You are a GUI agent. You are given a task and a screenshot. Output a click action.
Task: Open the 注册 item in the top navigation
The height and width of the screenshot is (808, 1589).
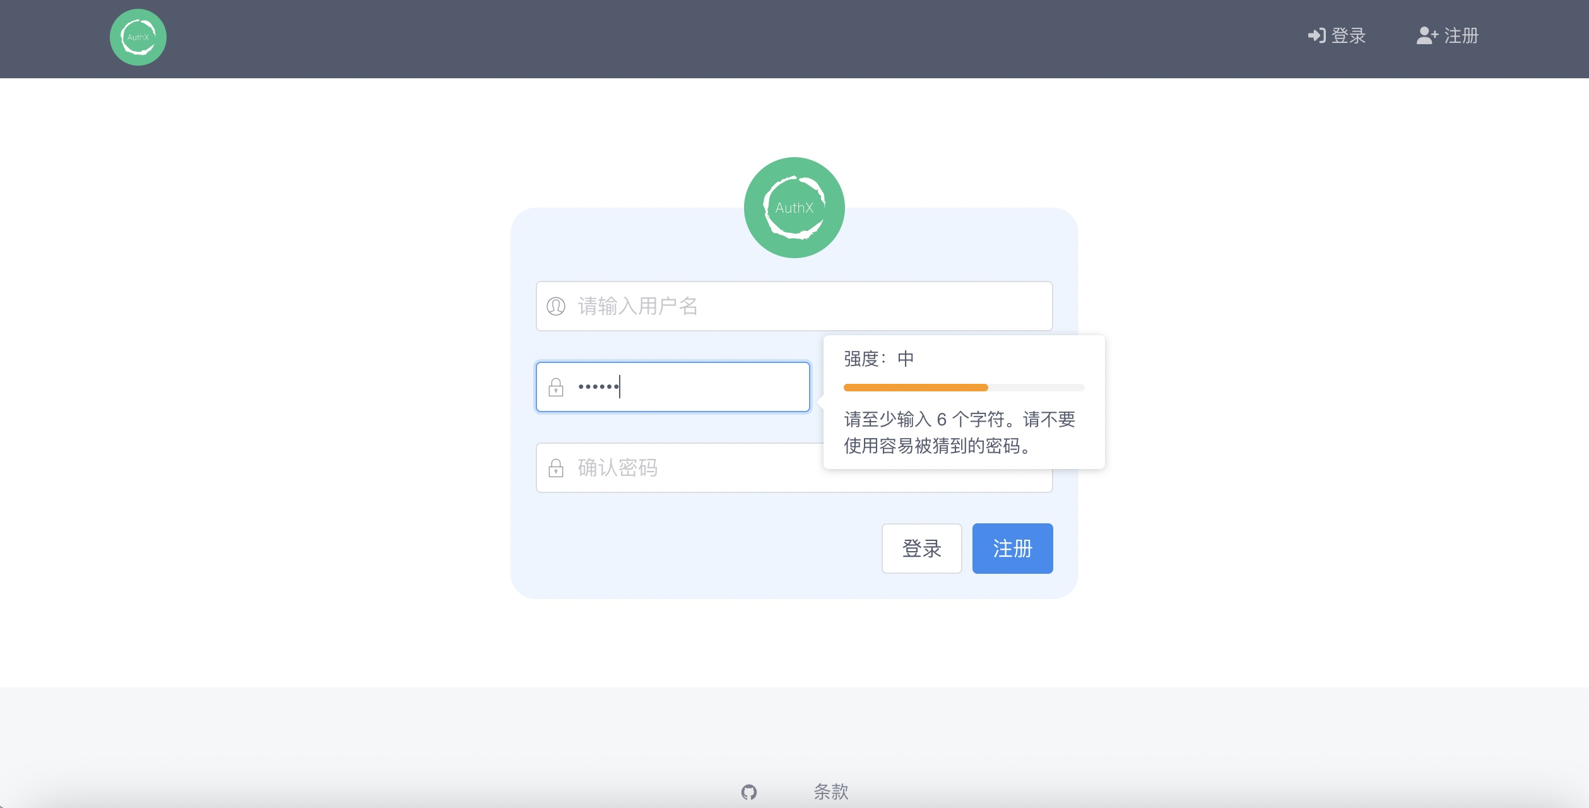pos(1461,35)
